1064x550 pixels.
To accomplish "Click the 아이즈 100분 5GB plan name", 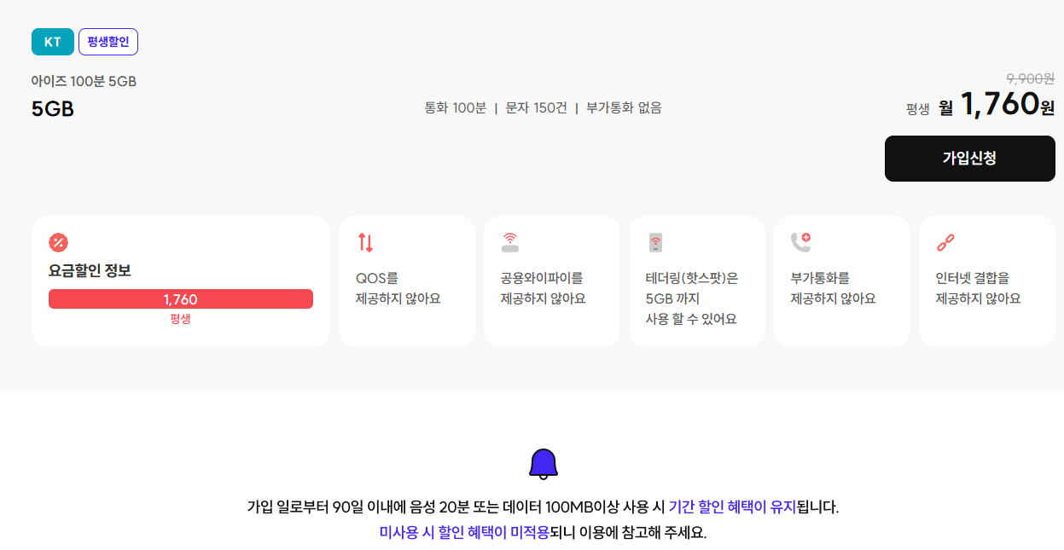I will coord(84,82).
